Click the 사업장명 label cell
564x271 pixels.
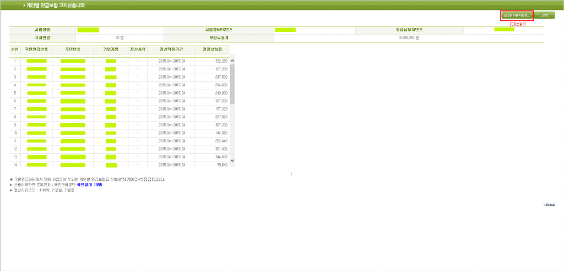coord(43,30)
